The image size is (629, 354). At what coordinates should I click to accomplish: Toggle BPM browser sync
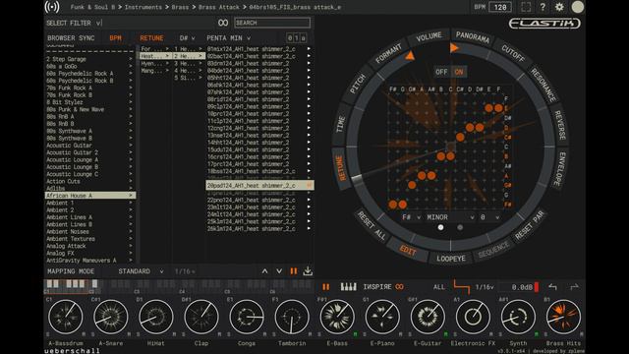pyautogui.click(x=116, y=38)
